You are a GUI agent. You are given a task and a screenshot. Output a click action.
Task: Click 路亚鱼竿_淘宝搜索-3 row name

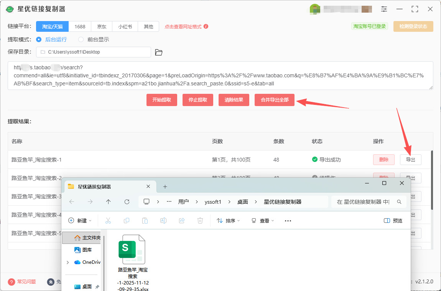click(x=36, y=196)
